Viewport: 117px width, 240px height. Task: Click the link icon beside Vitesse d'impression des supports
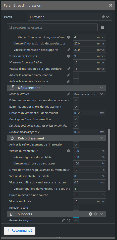[x=69, y=50]
